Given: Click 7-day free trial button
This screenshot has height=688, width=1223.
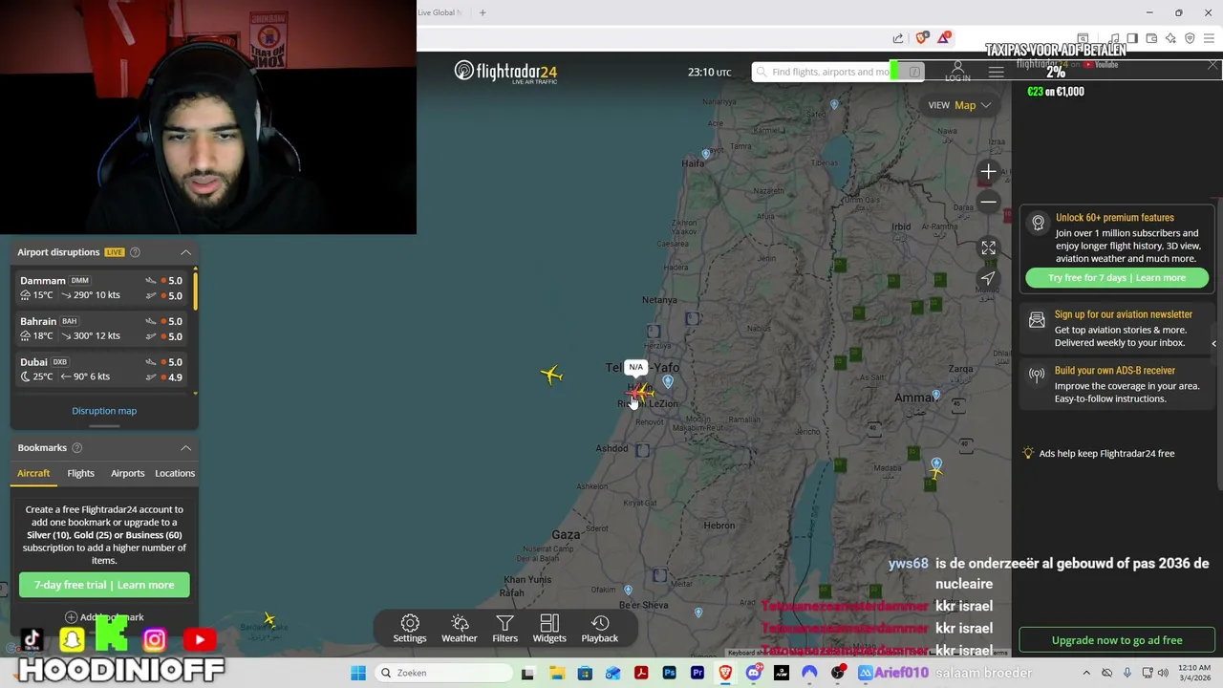Looking at the screenshot, I should click(104, 585).
